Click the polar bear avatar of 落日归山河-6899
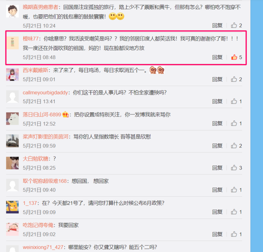 12,119
